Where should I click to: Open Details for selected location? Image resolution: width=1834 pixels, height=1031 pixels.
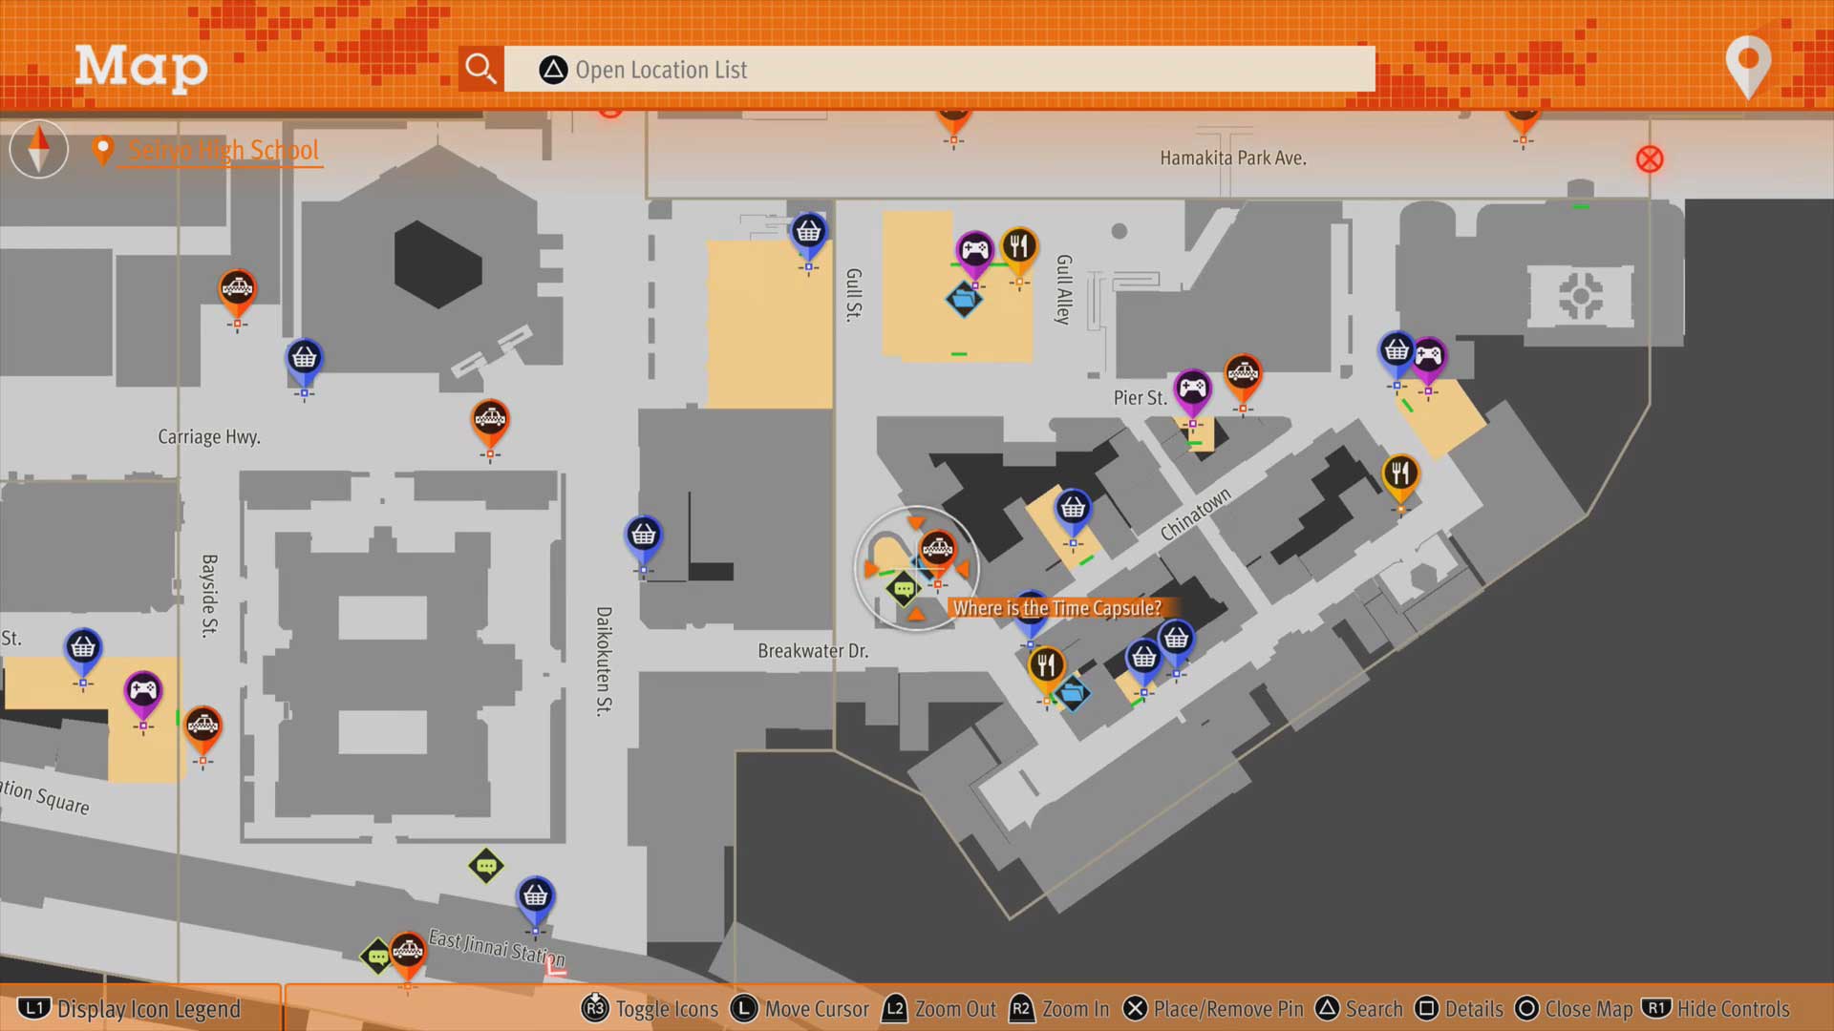pos(1459,1009)
